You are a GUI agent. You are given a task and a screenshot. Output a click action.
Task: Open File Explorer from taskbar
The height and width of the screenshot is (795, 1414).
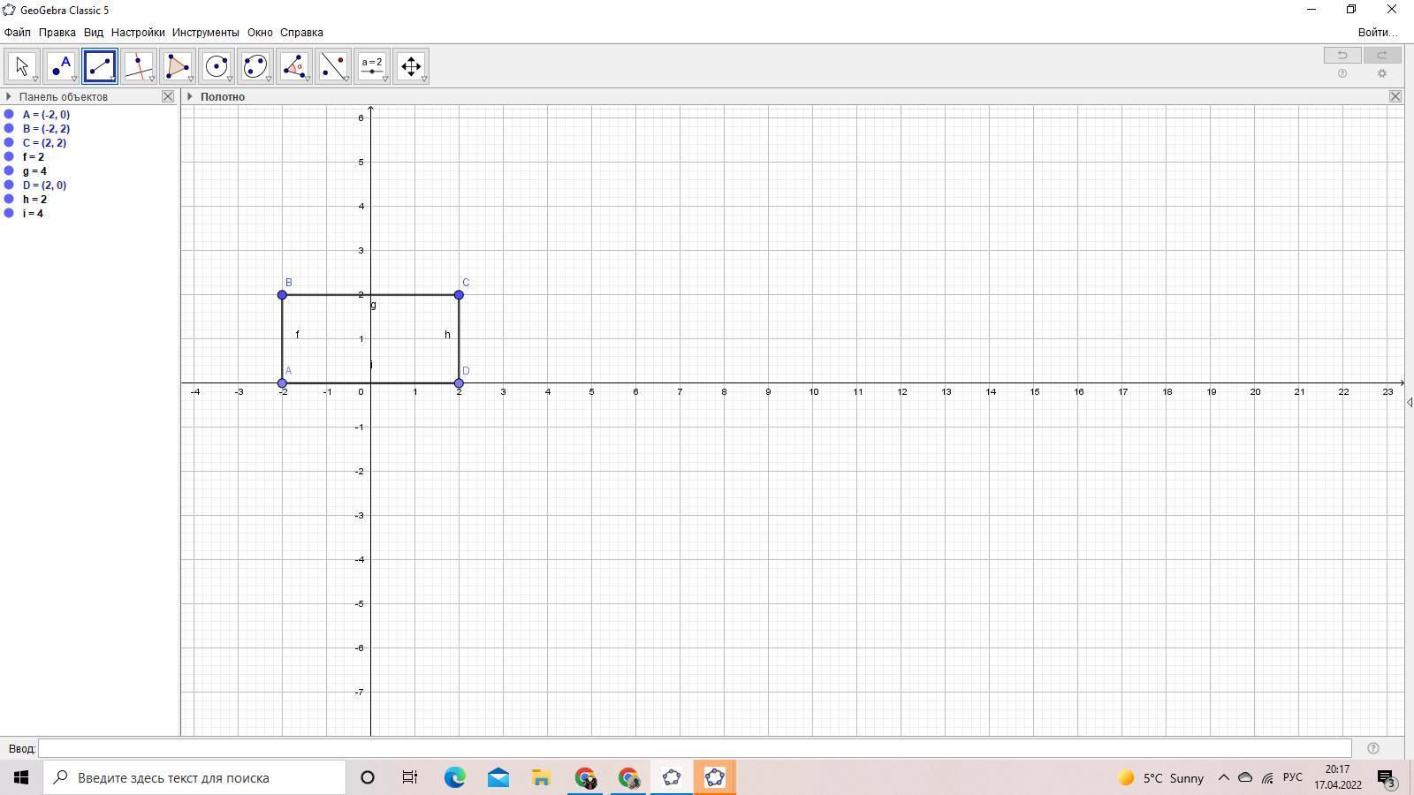tap(541, 778)
